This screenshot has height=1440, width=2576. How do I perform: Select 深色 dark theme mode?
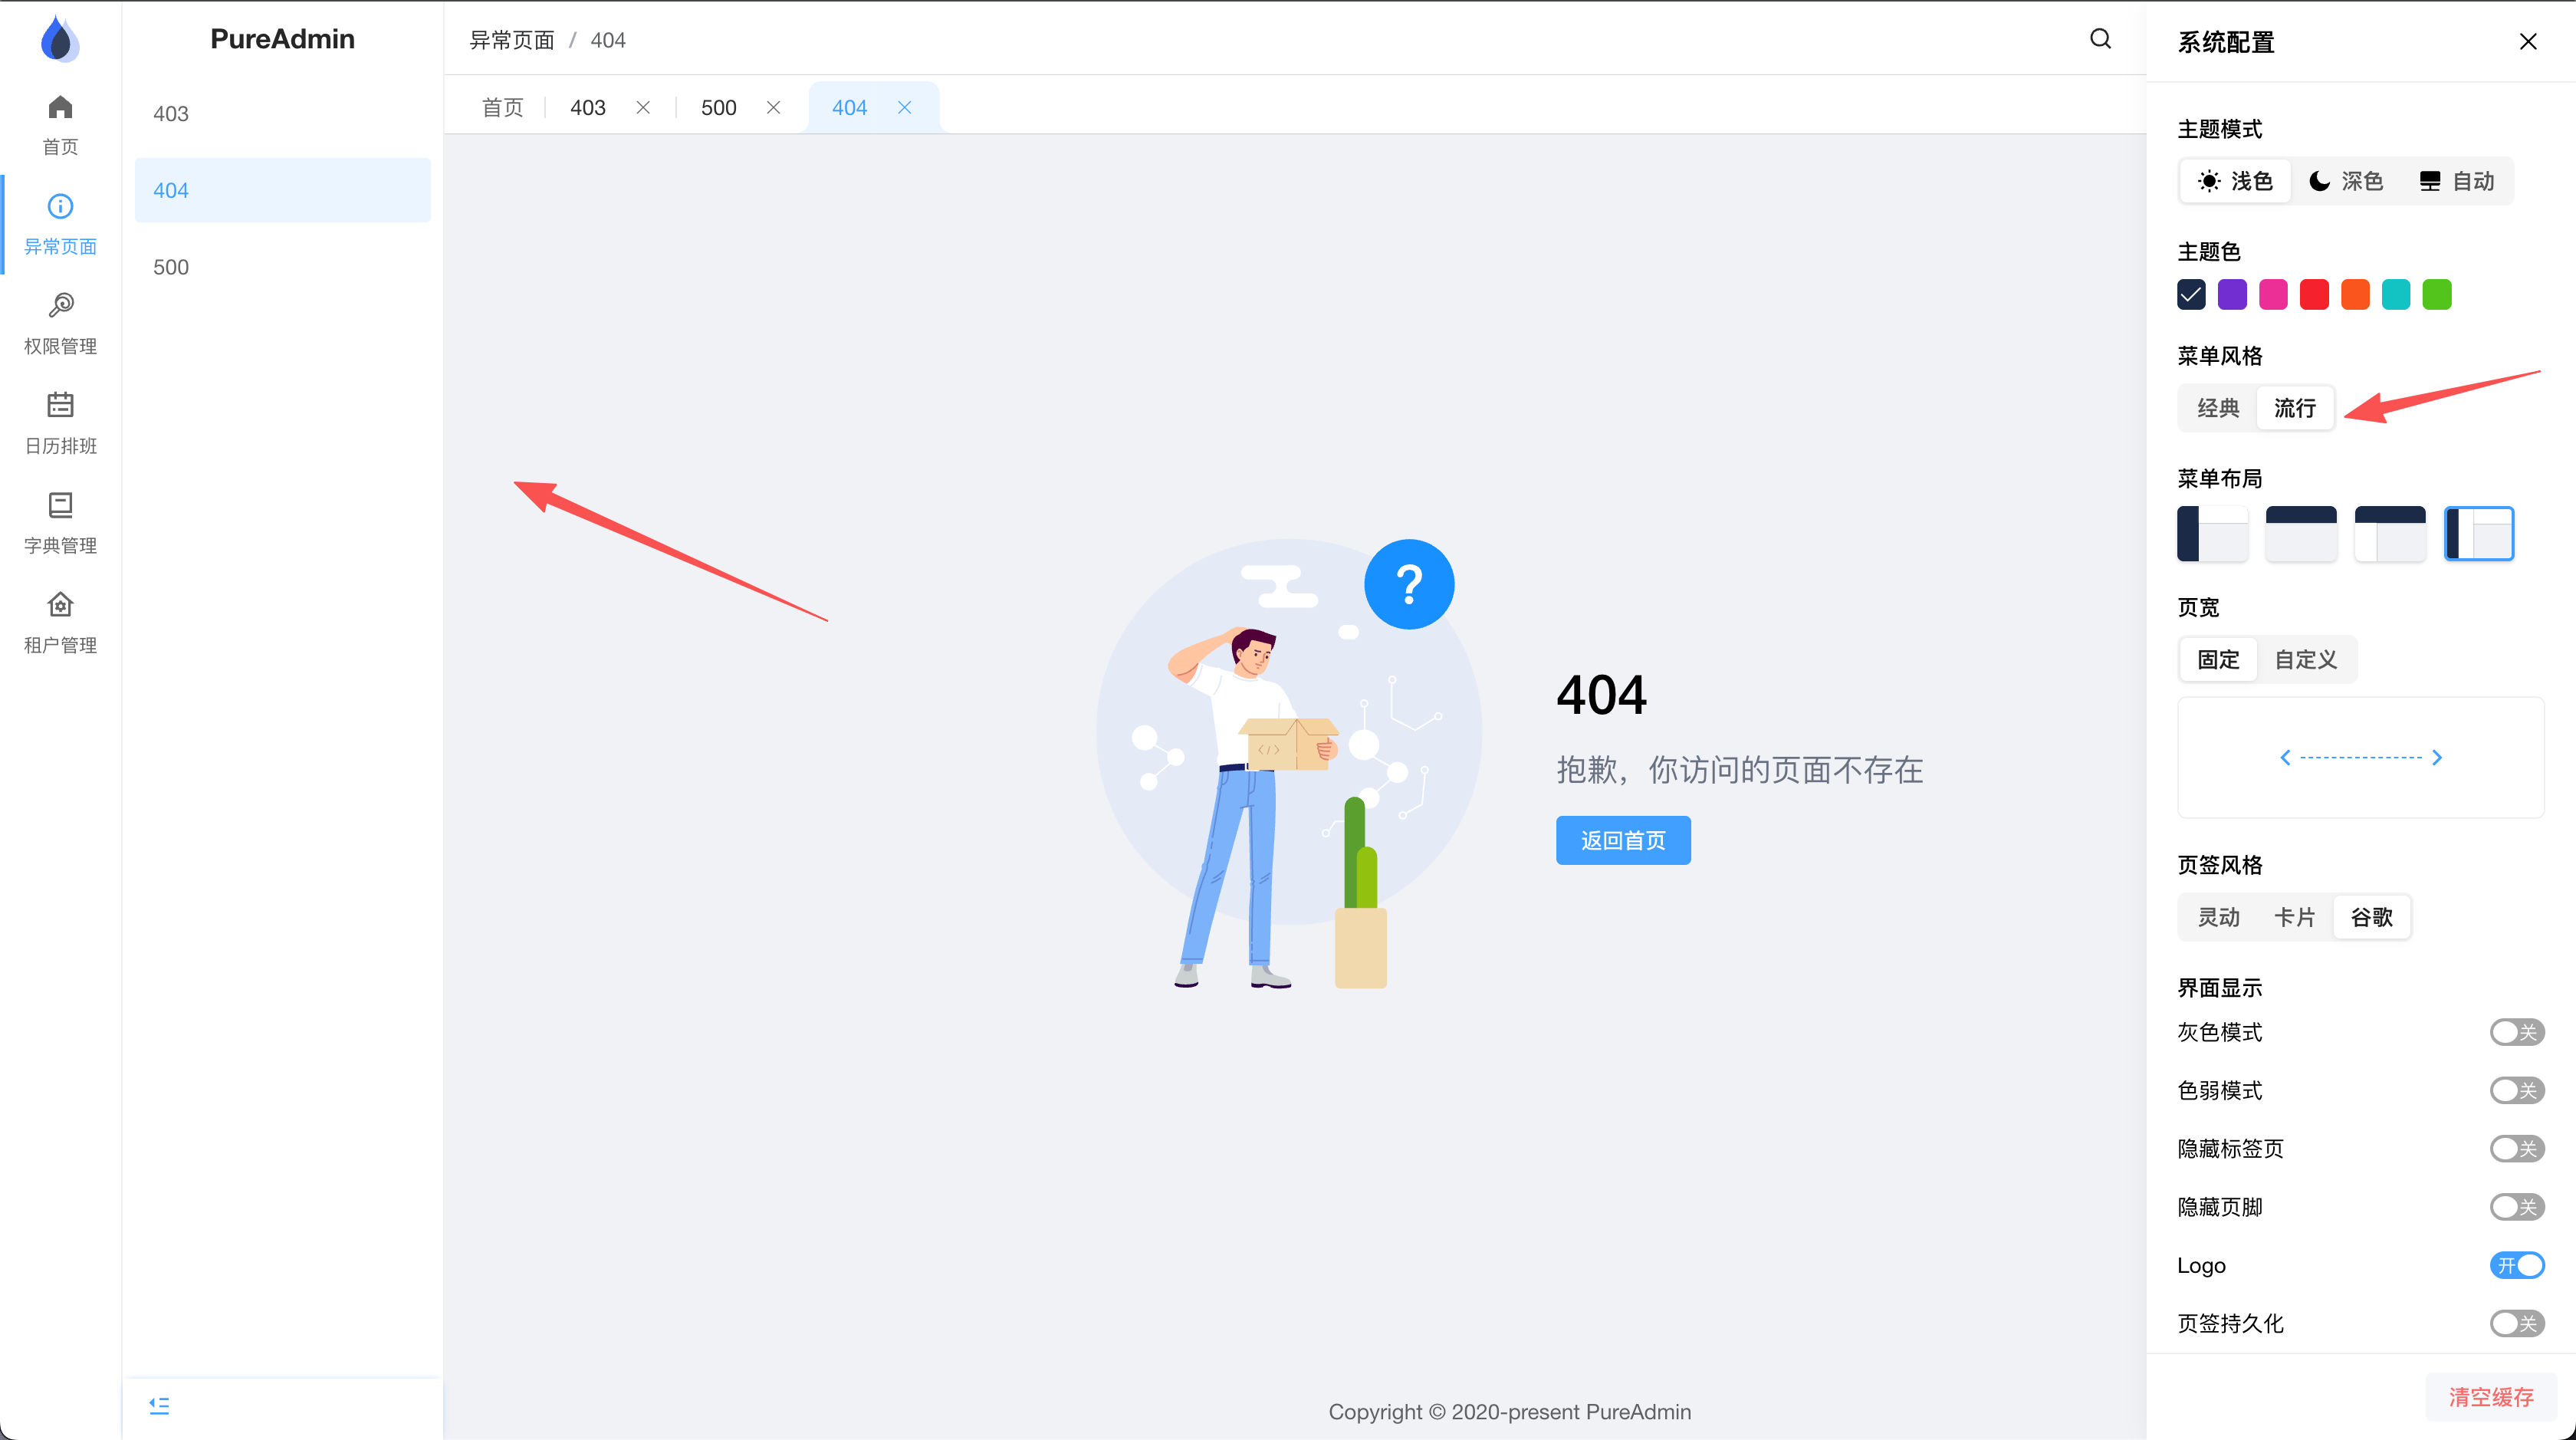pyautogui.click(x=2346, y=181)
